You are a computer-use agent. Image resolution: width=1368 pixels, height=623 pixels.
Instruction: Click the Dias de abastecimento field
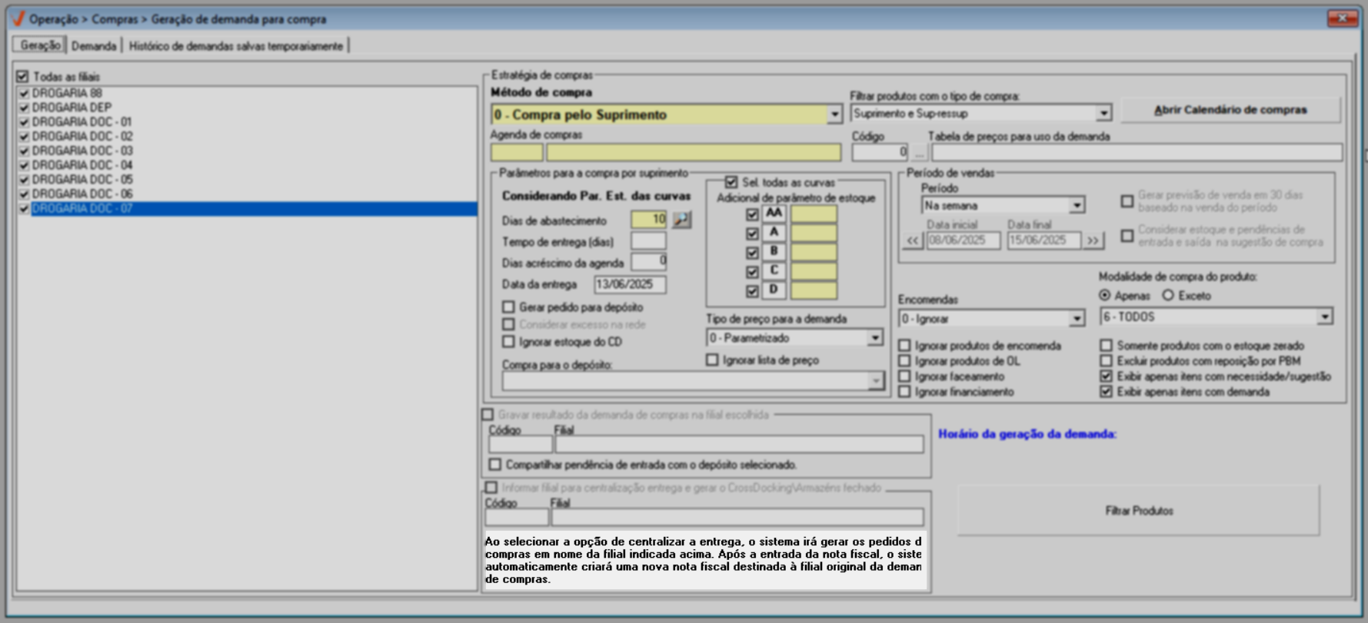click(648, 220)
